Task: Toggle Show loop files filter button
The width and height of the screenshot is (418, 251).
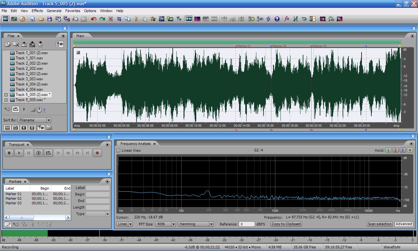Action: (16, 128)
